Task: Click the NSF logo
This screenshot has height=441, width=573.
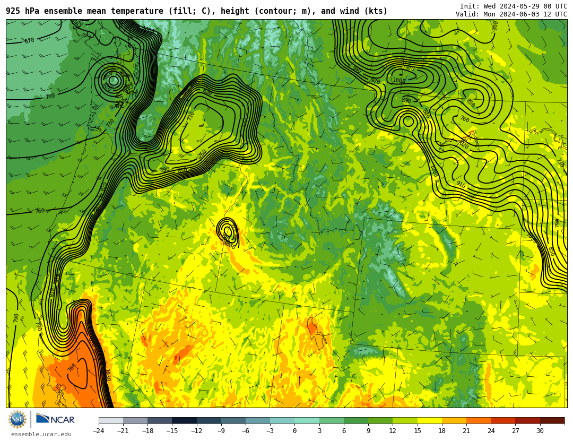Action: tap(18, 419)
